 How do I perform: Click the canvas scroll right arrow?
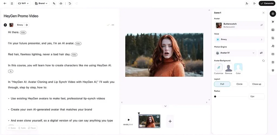point(207,102)
